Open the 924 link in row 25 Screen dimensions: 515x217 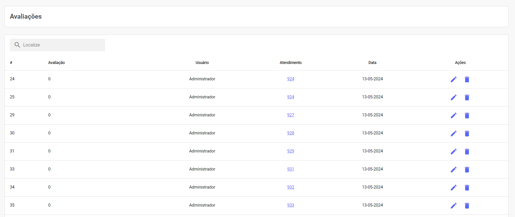[290, 97]
